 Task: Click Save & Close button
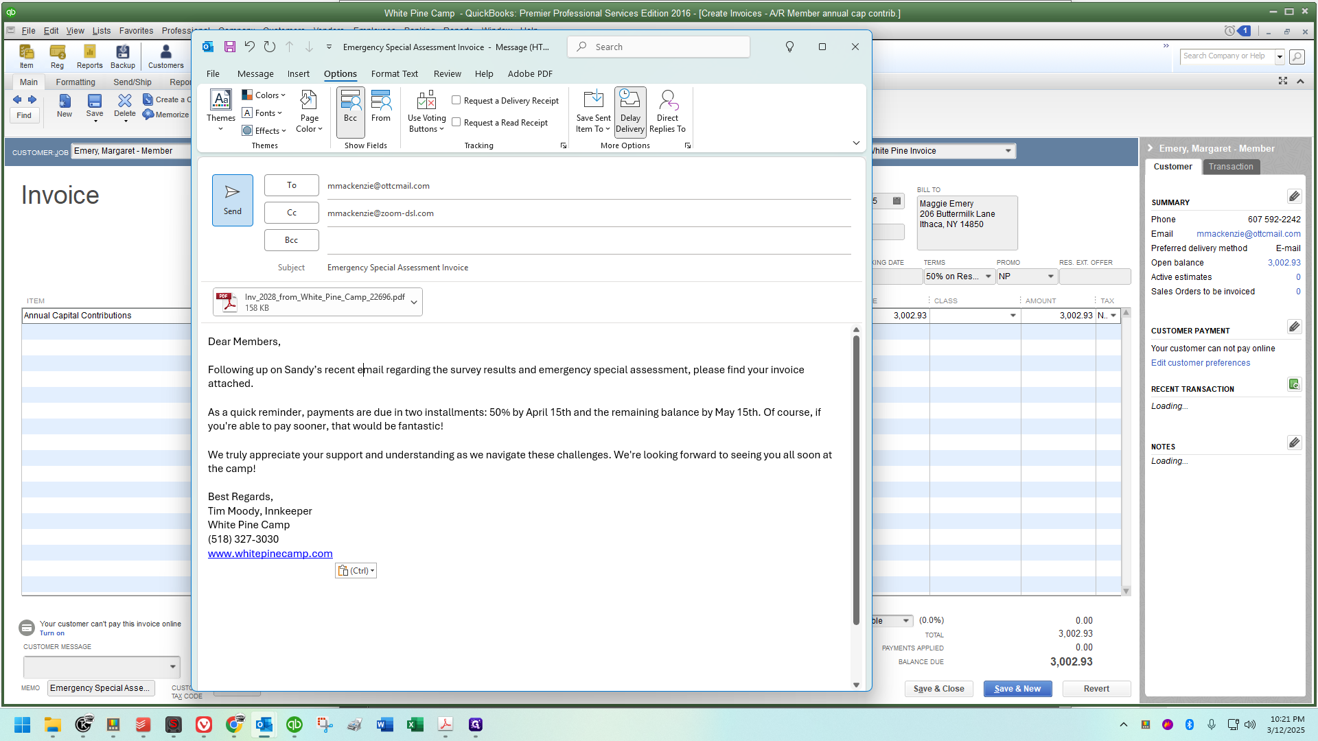(938, 689)
